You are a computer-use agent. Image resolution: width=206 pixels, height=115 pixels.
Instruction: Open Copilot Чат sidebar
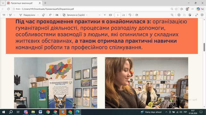pos(200,9)
